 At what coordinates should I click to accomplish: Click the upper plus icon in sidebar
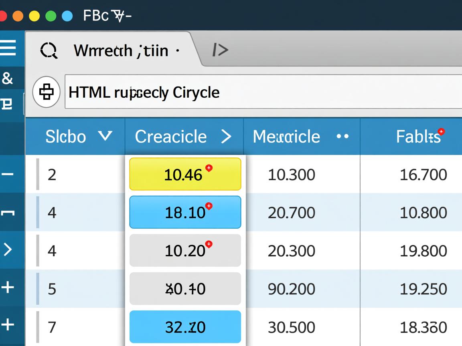pyautogui.click(x=8, y=287)
